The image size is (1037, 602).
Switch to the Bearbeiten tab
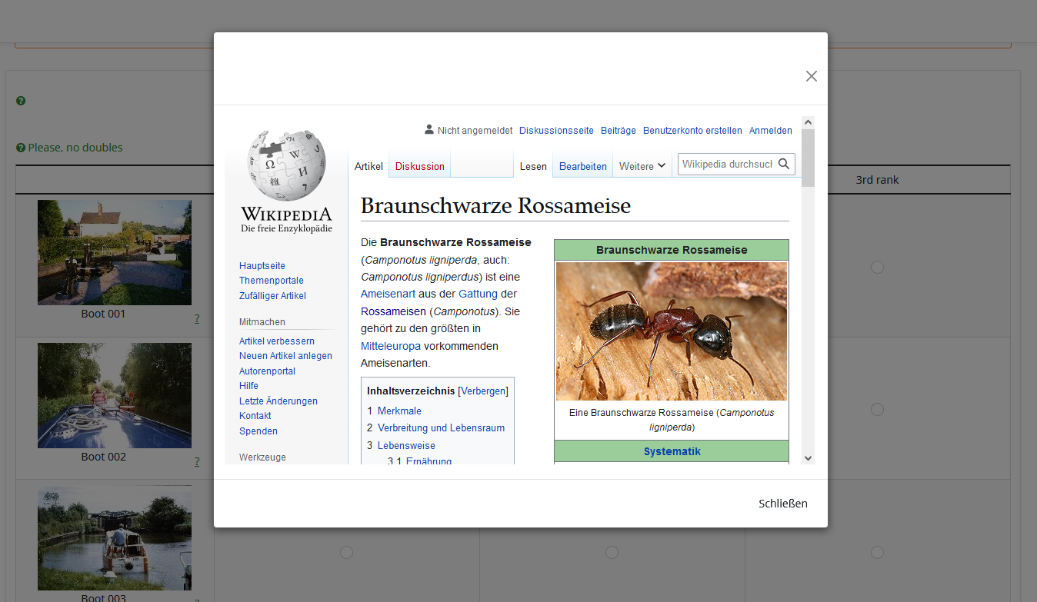(x=582, y=166)
